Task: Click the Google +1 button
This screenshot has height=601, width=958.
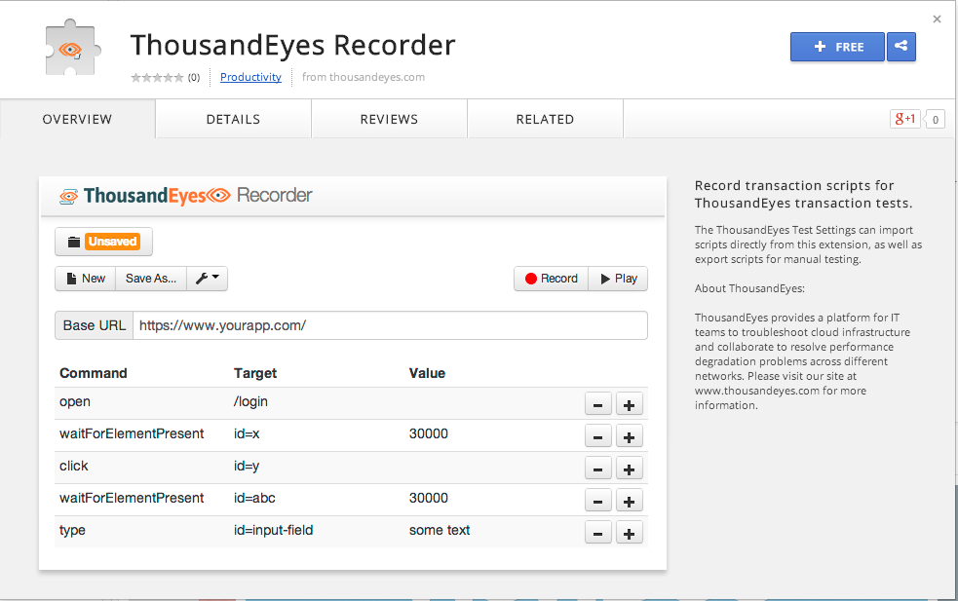Action: click(x=904, y=119)
